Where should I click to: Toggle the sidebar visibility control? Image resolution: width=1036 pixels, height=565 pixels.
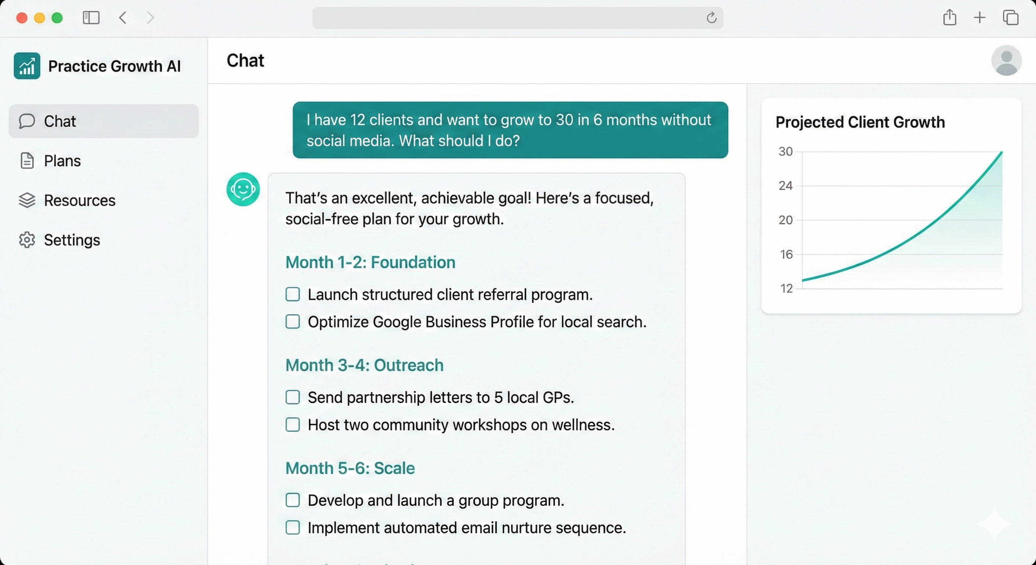point(91,18)
